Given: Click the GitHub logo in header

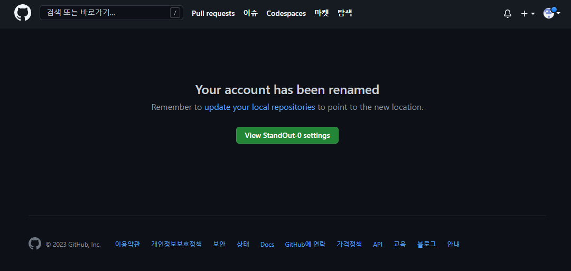Looking at the screenshot, I should (23, 13).
